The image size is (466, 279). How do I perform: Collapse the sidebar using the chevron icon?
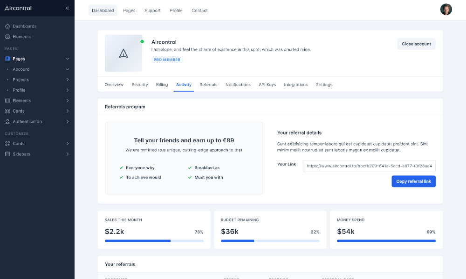click(67, 8)
